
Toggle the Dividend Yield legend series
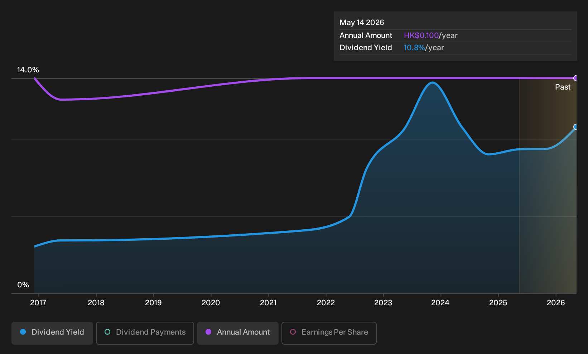click(x=52, y=333)
